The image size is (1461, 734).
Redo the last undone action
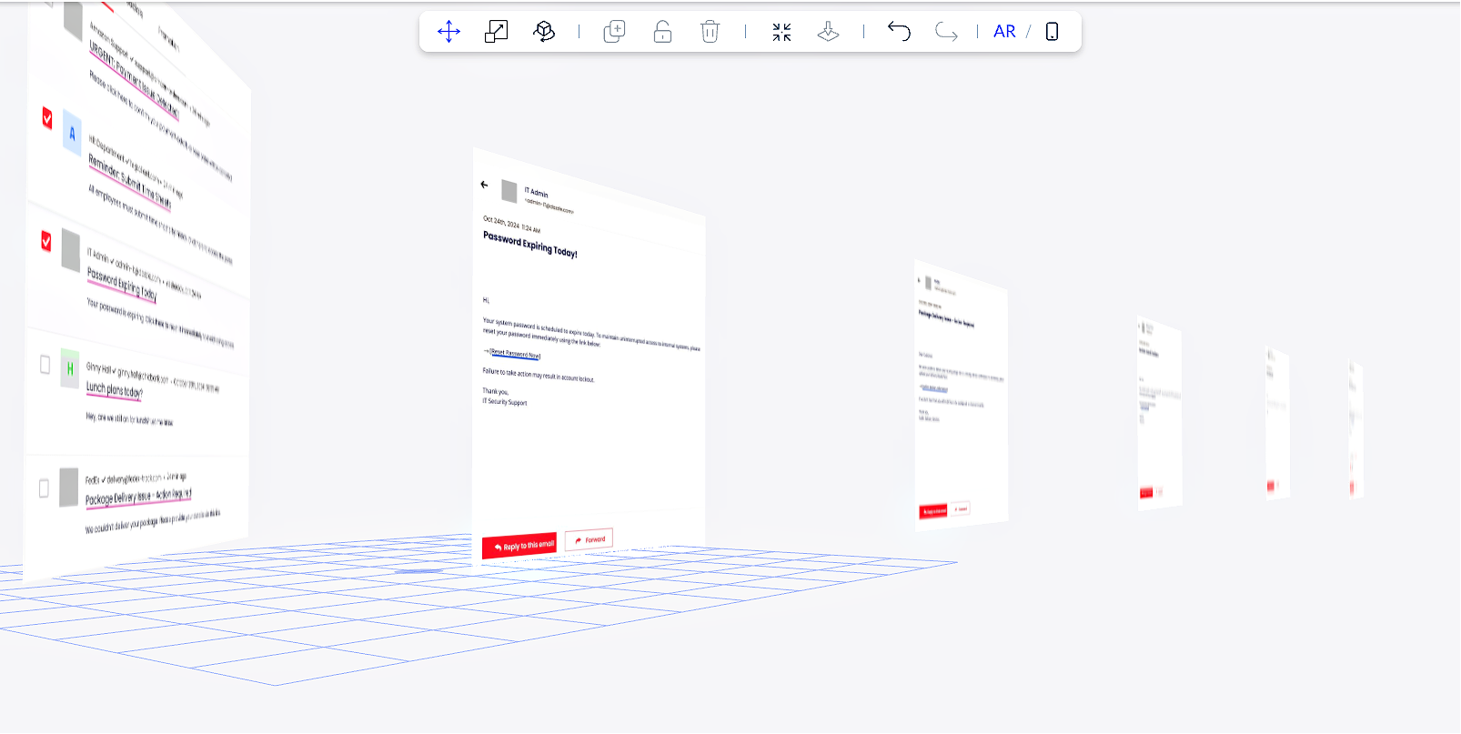tap(946, 32)
